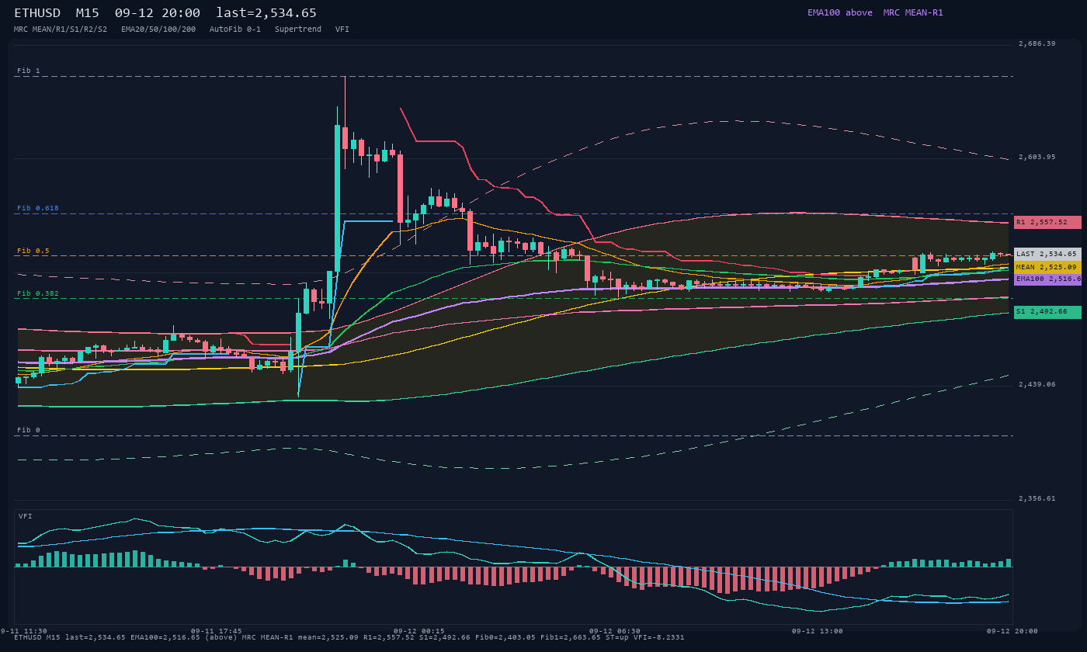The width and height of the screenshot is (1087, 652).
Task: Click the 09-12 06:30 time axis label
Action: (x=615, y=631)
